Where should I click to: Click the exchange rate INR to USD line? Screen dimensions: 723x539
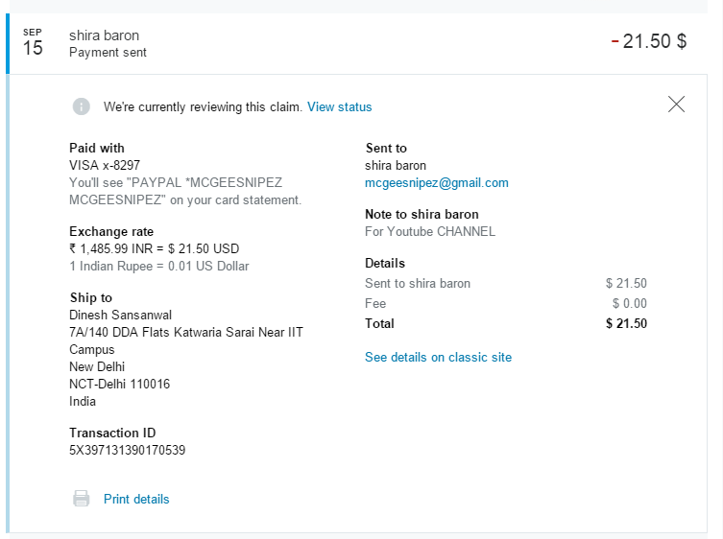pyautogui.click(x=154, y=248)
